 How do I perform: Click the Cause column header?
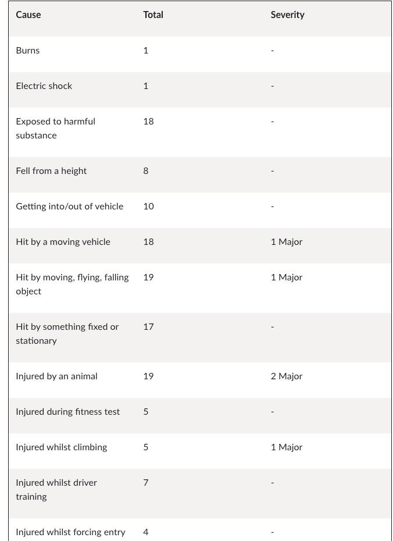click(x=28, y=15)
